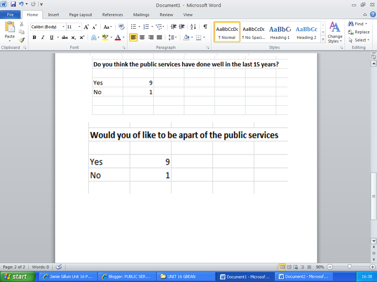This screenshot has height=282, width=377.
Task: Click the vertical scrollbar thumb
Action: [x=373, y=196]
